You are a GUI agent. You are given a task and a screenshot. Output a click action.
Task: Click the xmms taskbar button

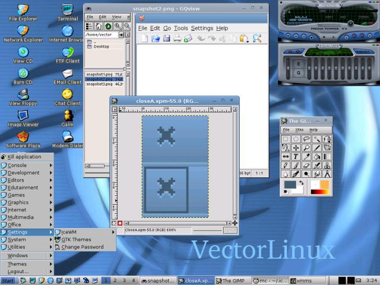(x=308, y=281)
